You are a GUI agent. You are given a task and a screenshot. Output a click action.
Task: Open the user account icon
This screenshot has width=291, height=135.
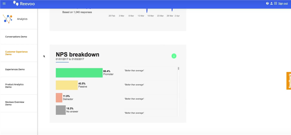271,3
